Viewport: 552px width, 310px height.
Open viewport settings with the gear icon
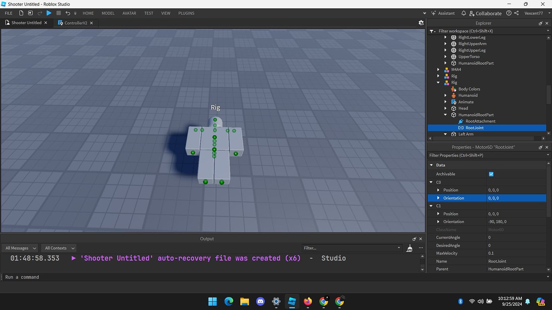point(421,23)
